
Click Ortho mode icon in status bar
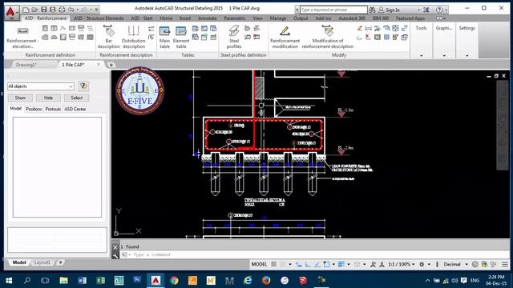point(308,264)
